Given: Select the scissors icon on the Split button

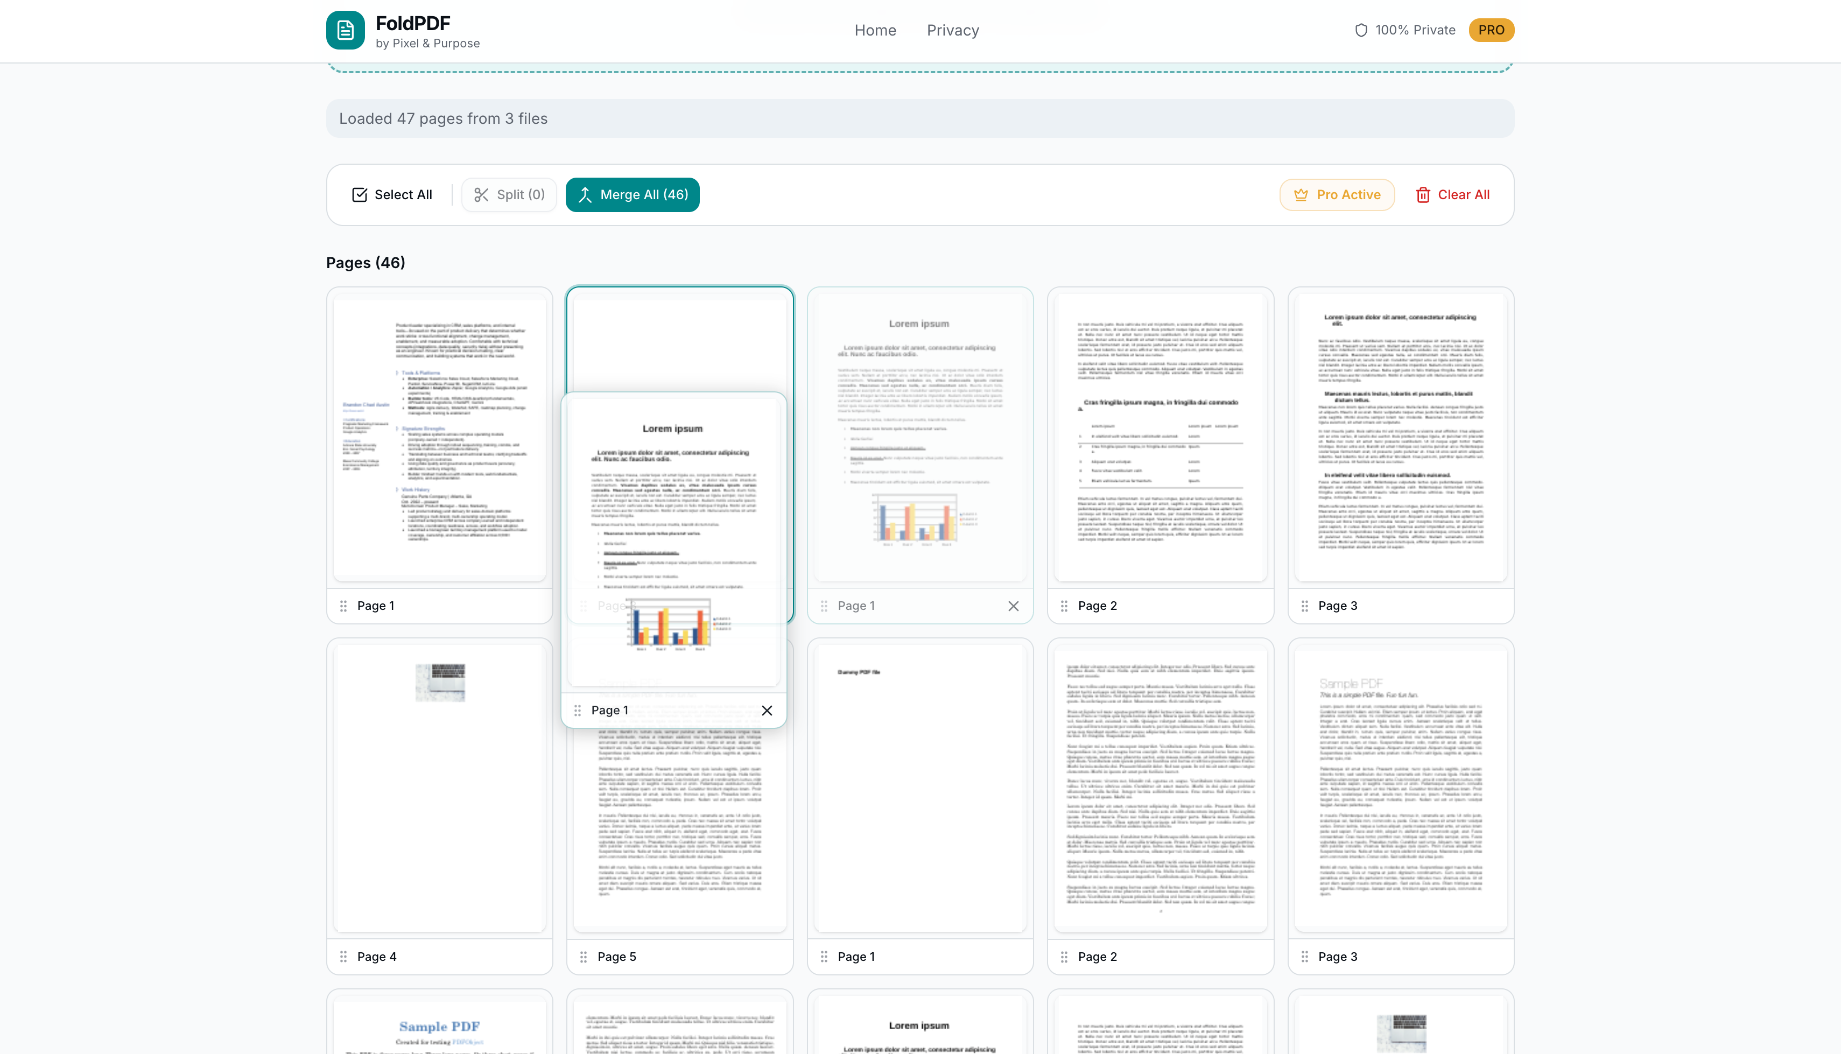Looking at the screenshot, I should coord(481,194).
